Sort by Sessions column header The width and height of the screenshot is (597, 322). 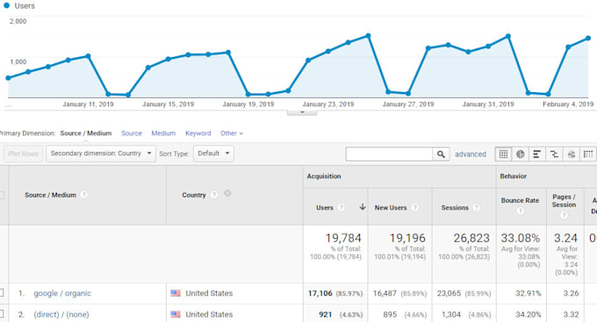pyautogui.click(x=455, y=207)
